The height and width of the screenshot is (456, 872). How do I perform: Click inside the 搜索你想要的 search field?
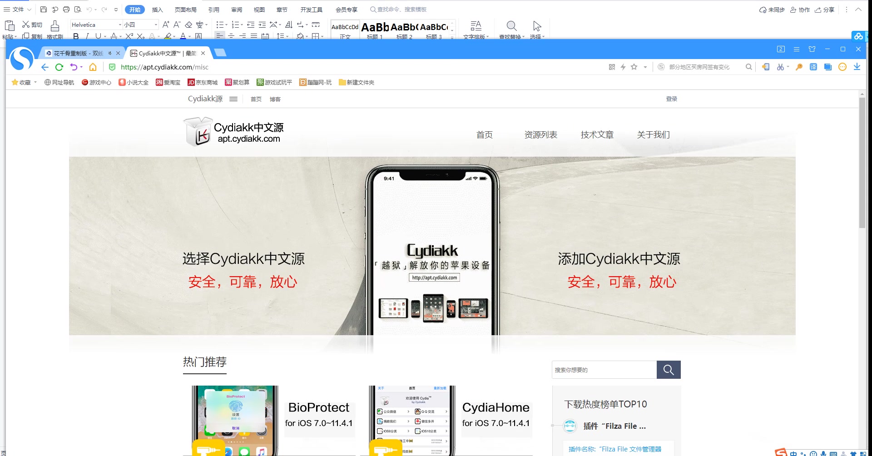(604, 370)
